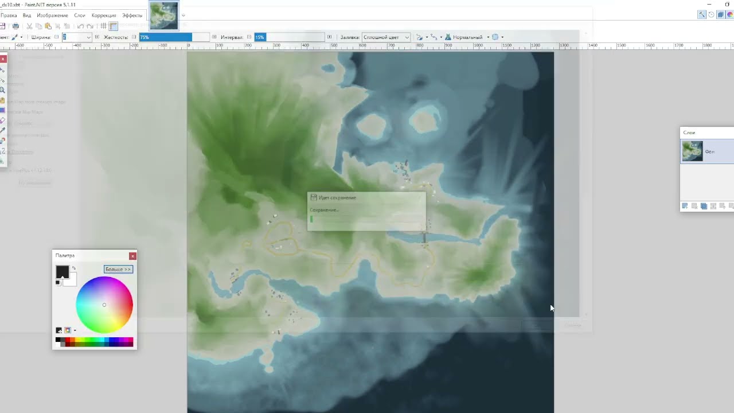734x413 pixels.
Task: Select the Recolor tool
Action: [x=3, y=141]
